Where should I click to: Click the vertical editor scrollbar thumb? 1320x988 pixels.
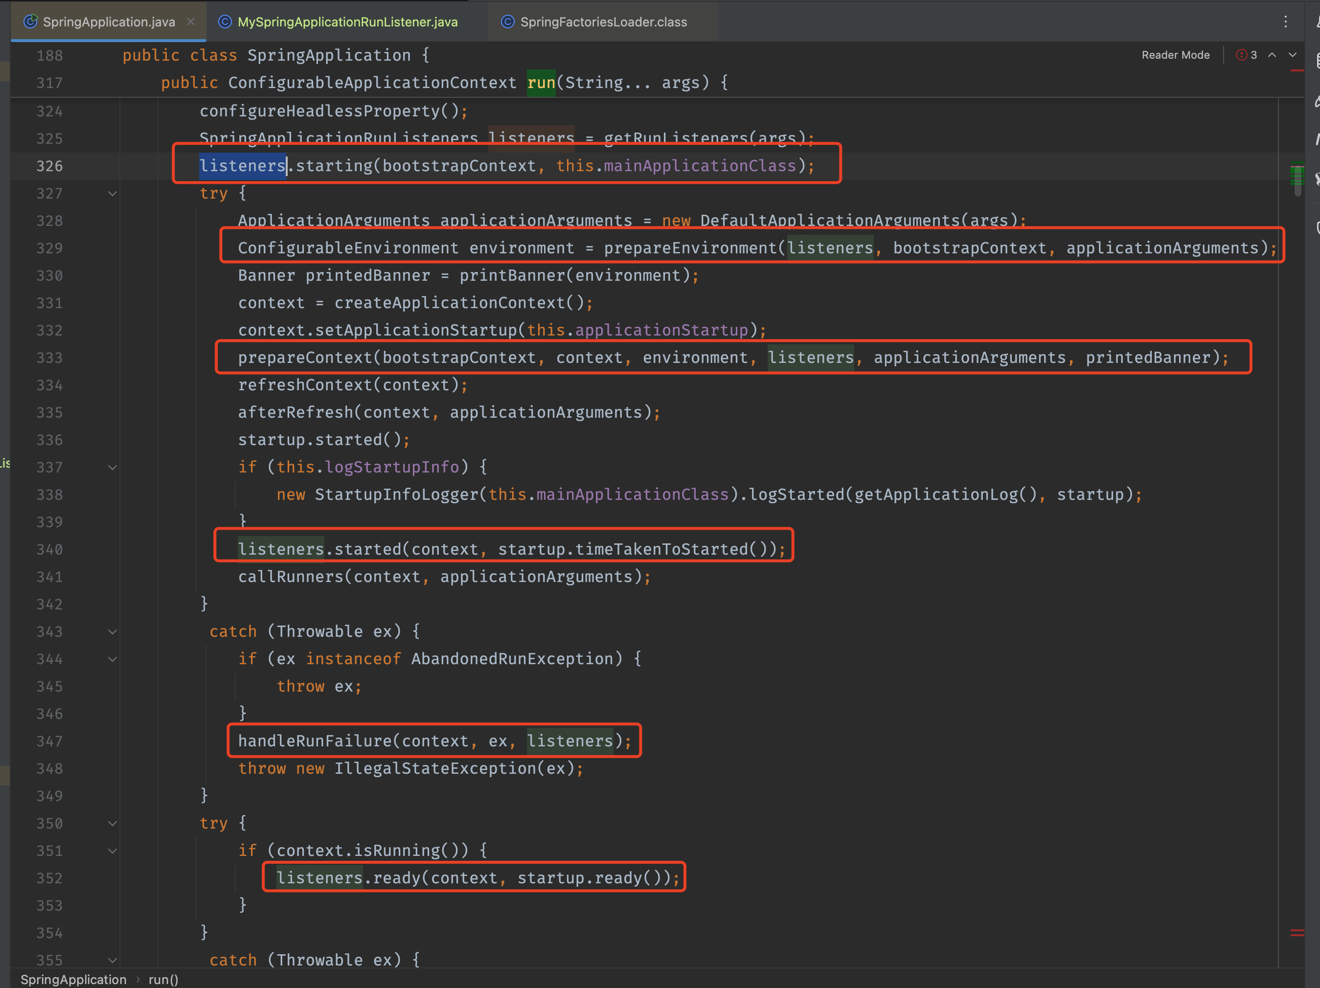[x=1298, y=180]
